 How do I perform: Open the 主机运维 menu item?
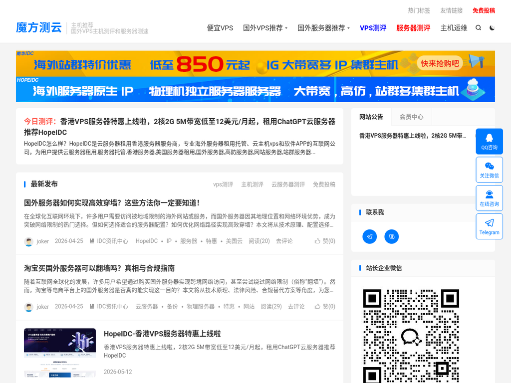pos(454,28)
